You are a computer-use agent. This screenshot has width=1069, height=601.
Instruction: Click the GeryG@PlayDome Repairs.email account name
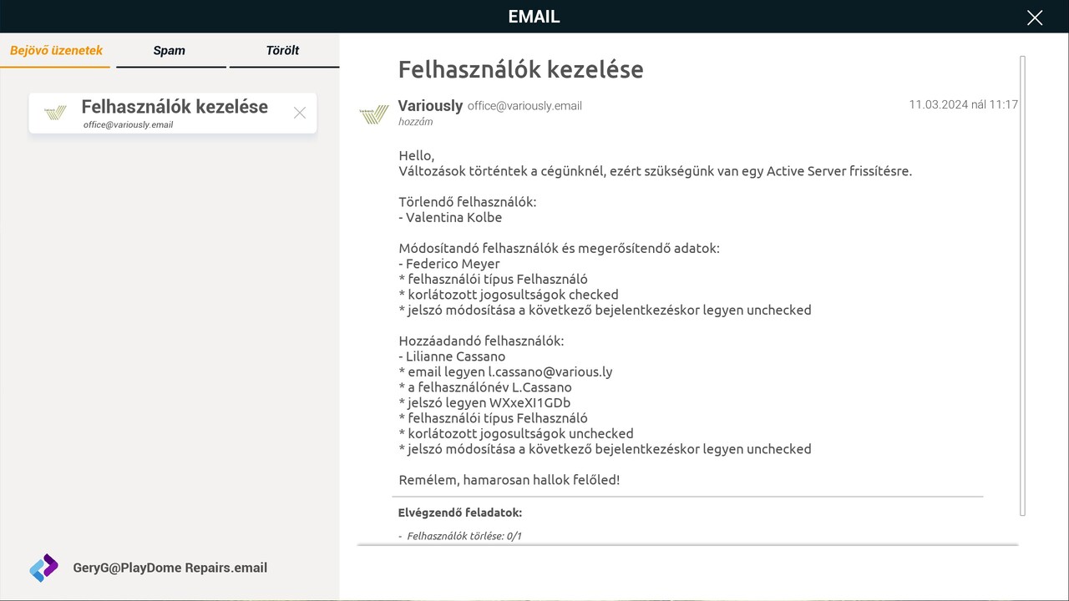(170, 568)
